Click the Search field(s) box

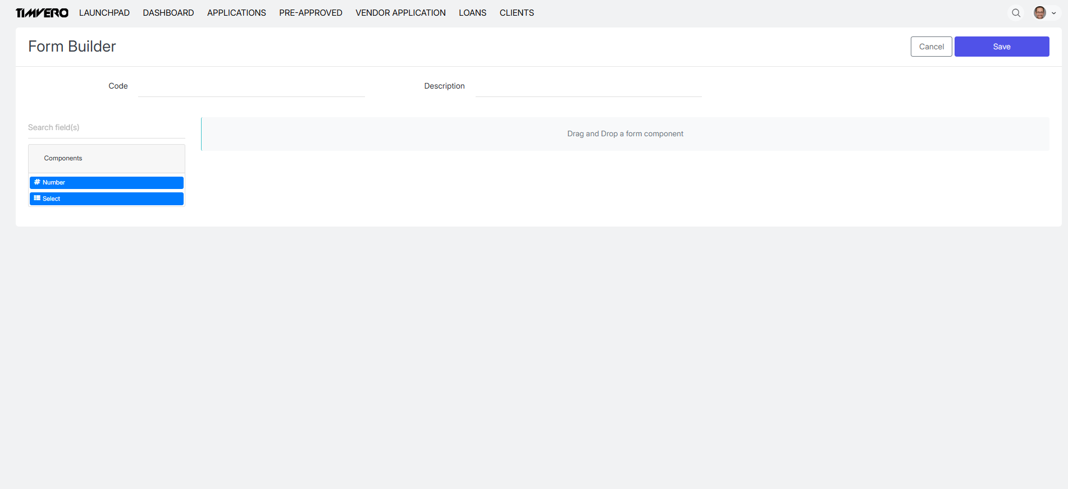pyautogui.click(x=106, y=128)
